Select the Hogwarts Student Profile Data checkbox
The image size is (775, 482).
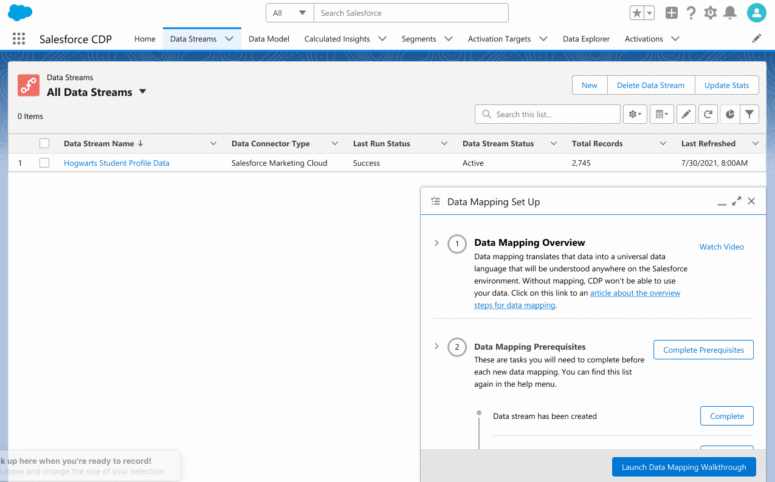pyautogui.click(x=44, y=163)
